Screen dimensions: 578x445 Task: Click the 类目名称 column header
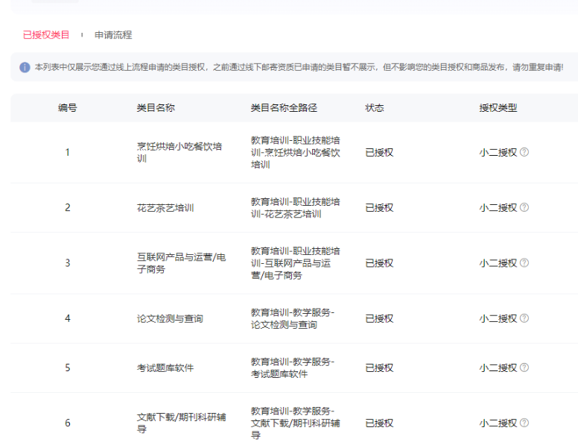tap(156, 108)
